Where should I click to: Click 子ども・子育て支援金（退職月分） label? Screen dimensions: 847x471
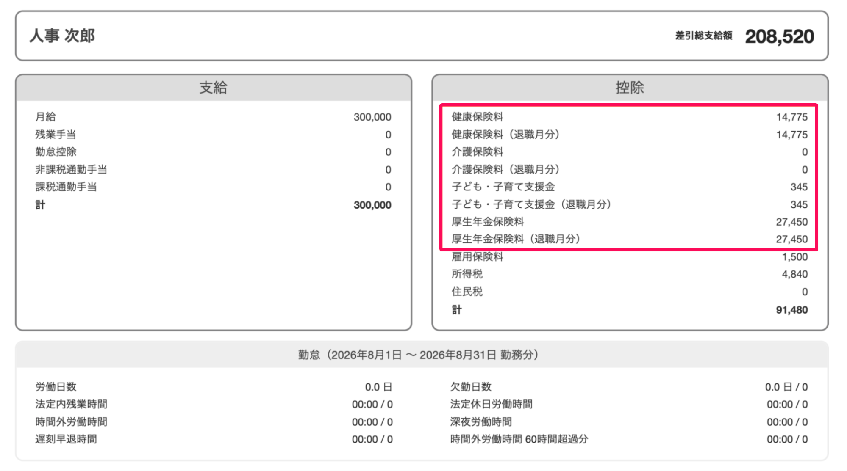[531, 204]
